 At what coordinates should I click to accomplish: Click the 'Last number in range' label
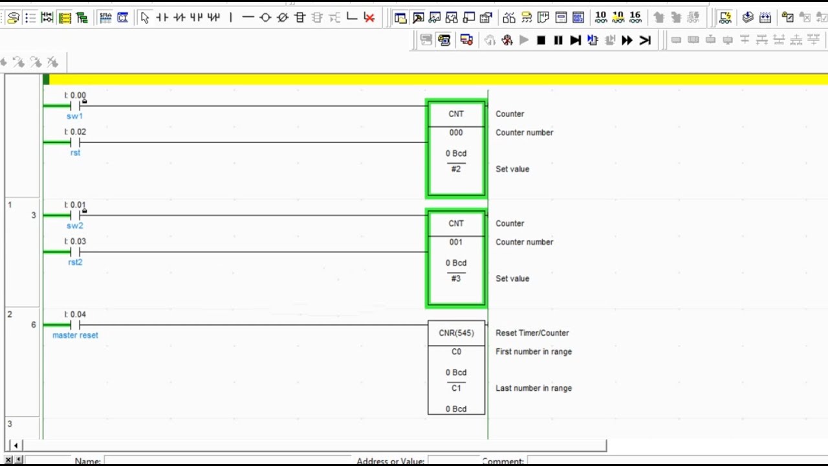click(x=534, y=388)
